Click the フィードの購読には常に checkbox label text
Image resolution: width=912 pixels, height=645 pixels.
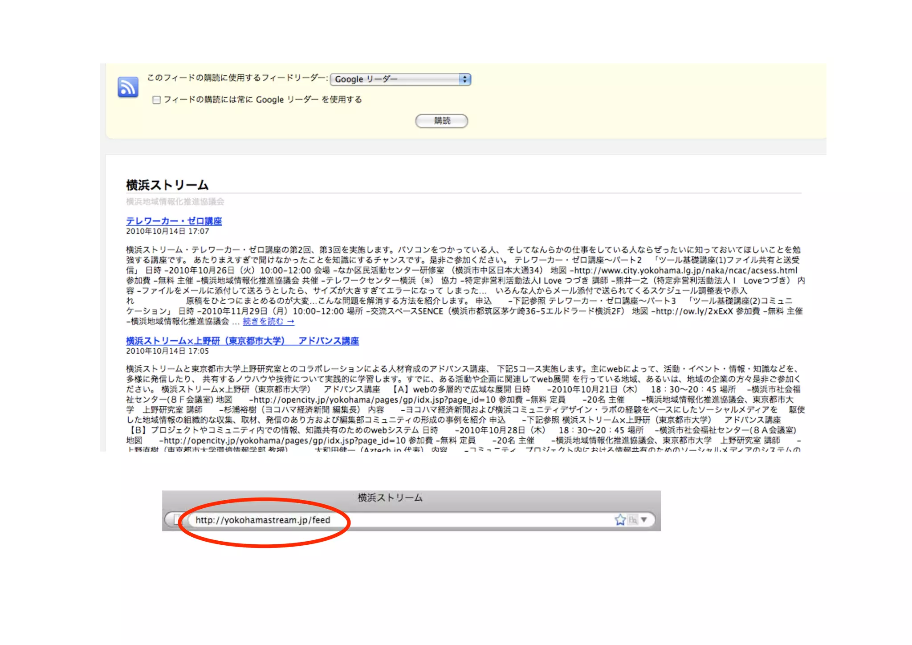(x=263, y=100)
